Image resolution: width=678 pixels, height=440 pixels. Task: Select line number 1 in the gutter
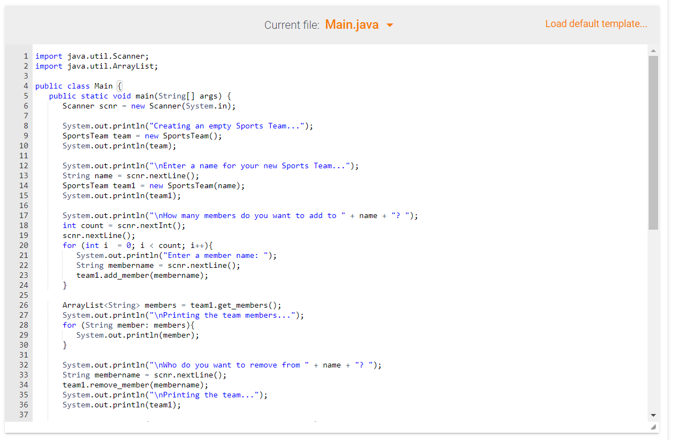(25, 56)
